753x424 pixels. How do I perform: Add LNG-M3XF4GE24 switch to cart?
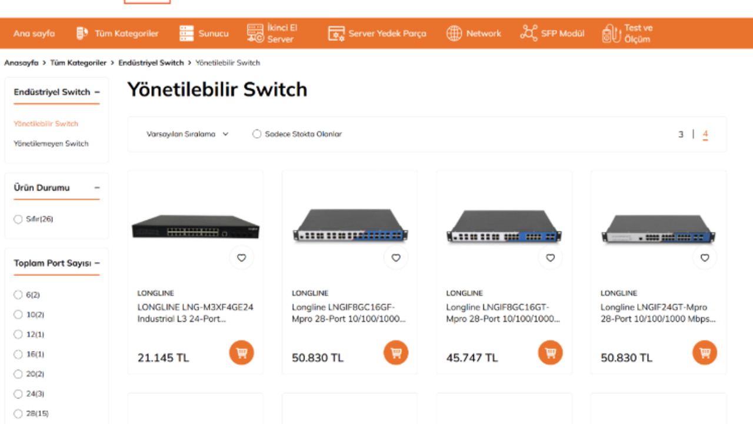pos(241,353)
